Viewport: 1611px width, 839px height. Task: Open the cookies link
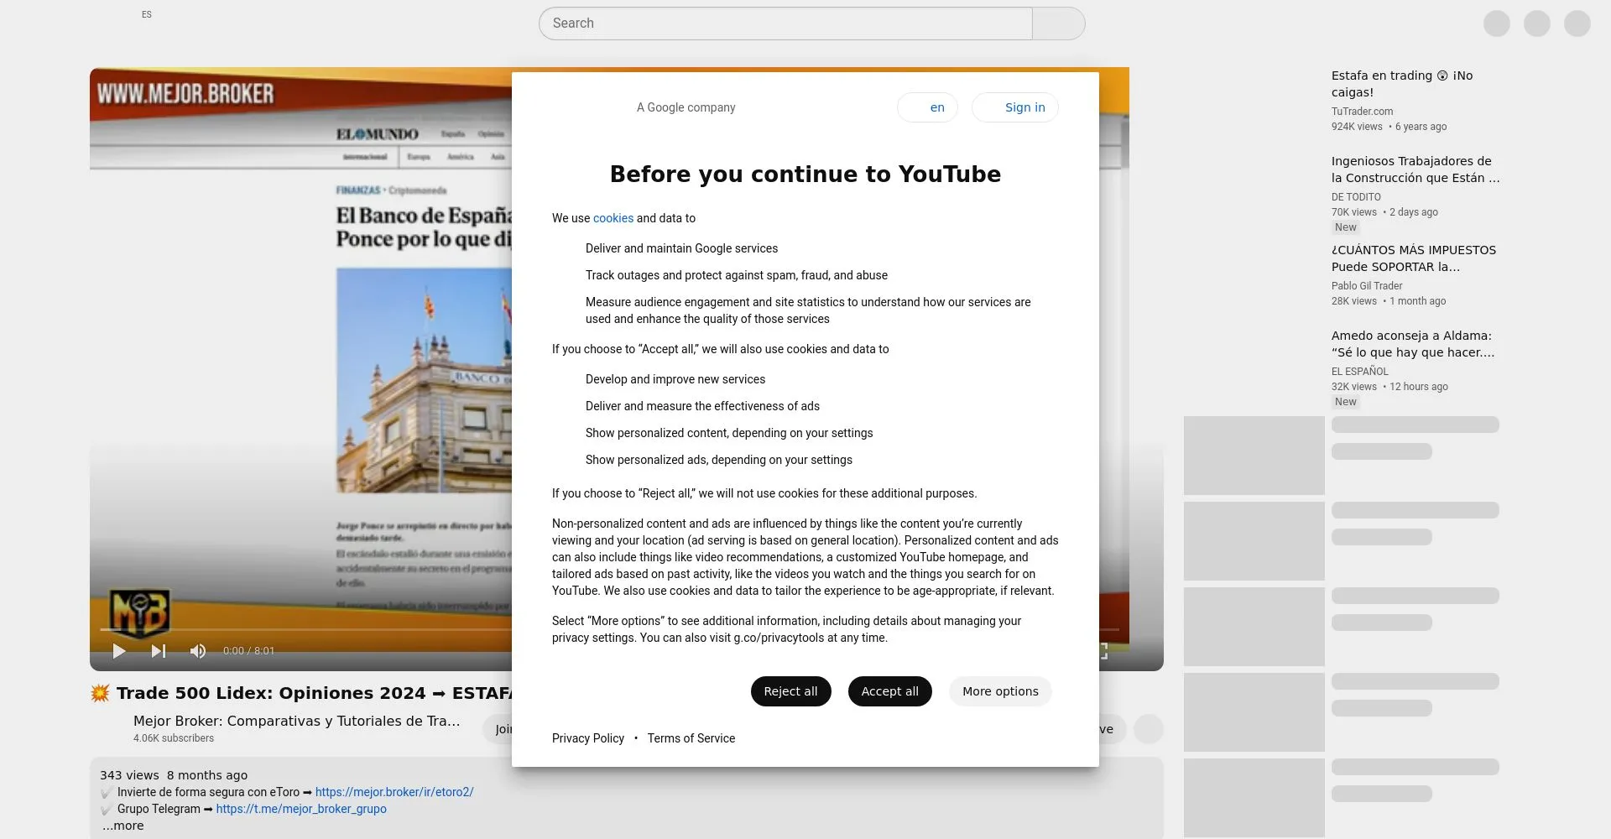pos(613,218)
